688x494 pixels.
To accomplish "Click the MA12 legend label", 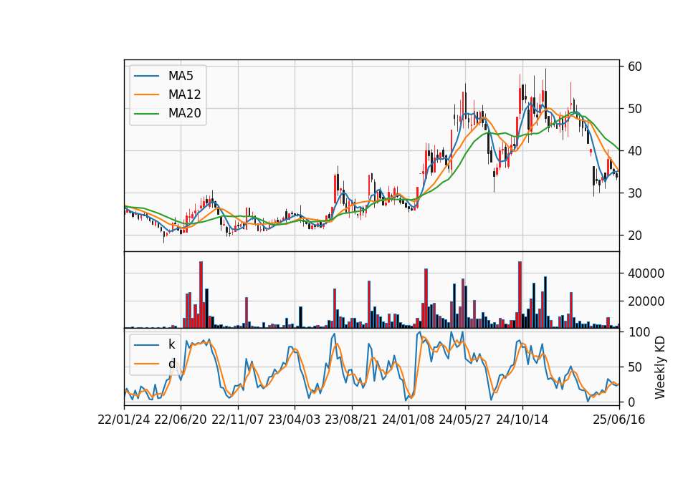I will point(184,95).
